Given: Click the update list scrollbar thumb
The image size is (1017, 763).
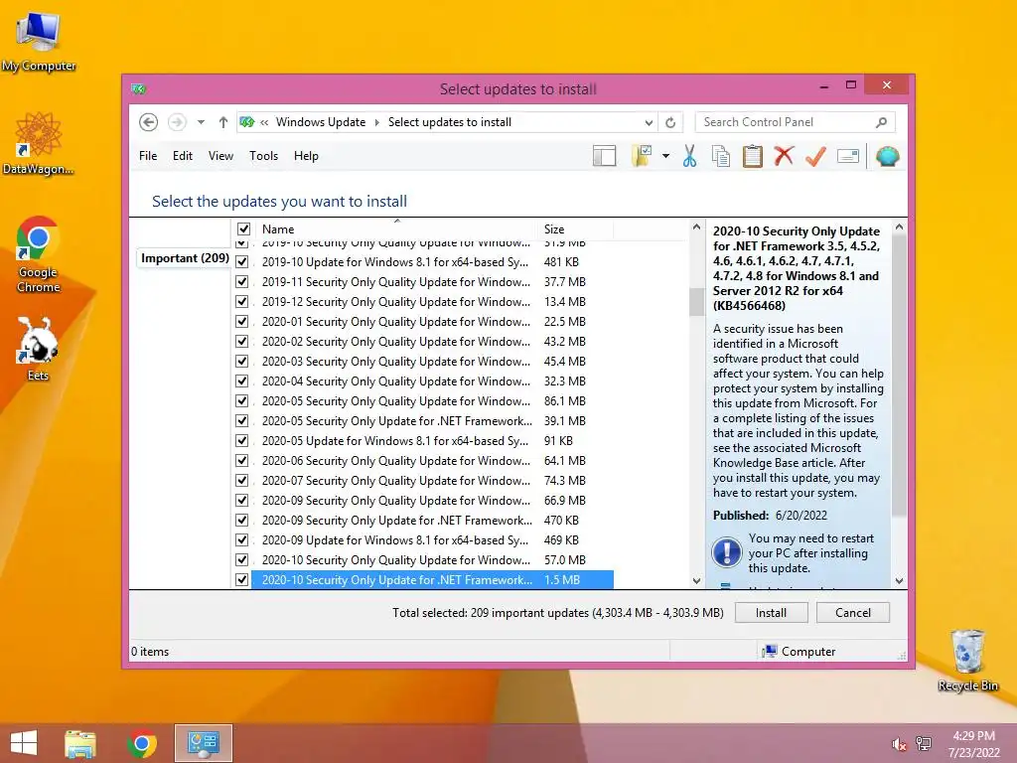Looking at the screenshot, I should tap(696, 301).
